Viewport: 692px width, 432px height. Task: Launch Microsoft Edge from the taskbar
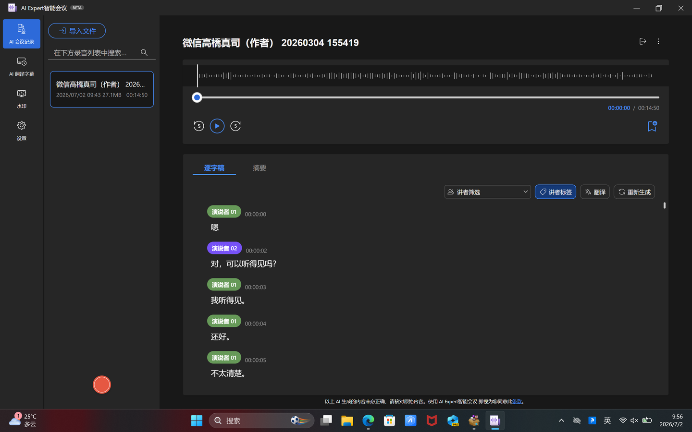tap(368, 420)
